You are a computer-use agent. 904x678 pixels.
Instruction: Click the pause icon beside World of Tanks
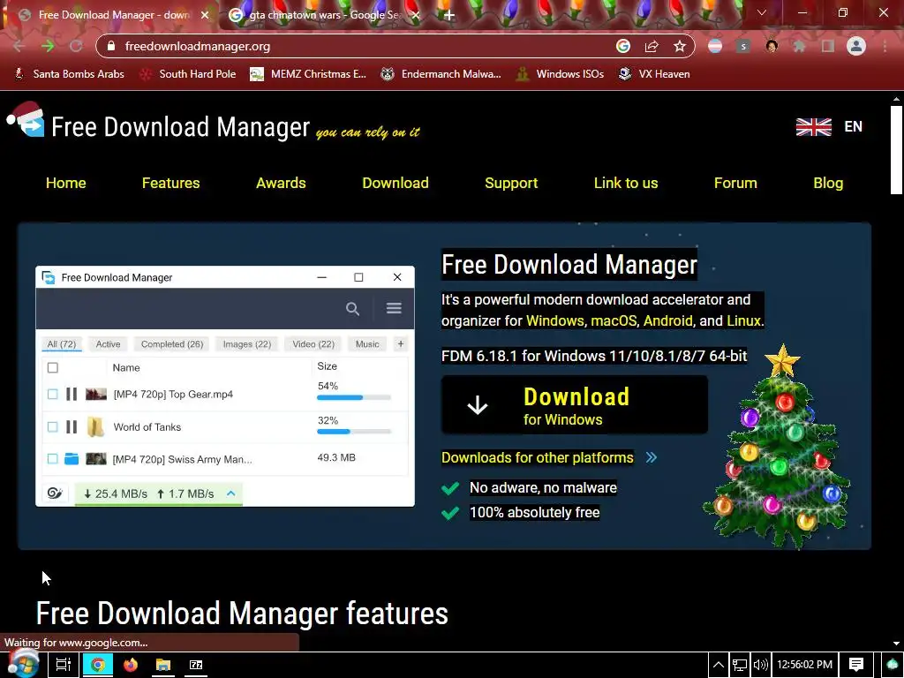[72, 426]
